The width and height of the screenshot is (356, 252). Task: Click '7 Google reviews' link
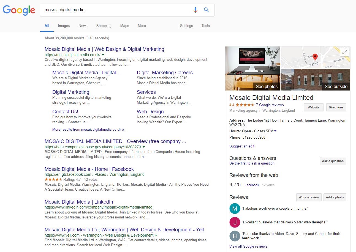[x=270, y=105]
